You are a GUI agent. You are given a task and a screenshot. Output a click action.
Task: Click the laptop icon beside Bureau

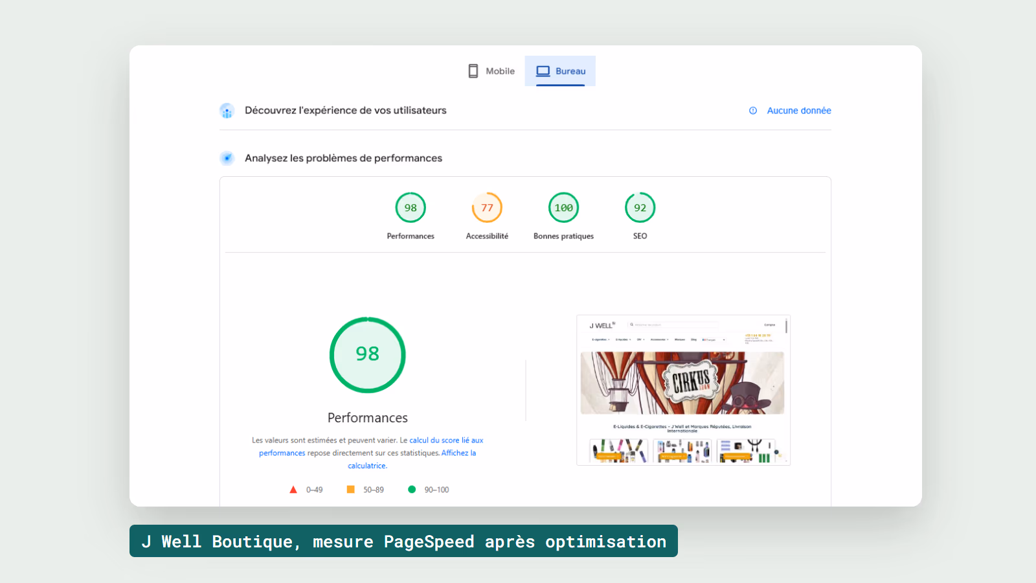click(543, 71)
